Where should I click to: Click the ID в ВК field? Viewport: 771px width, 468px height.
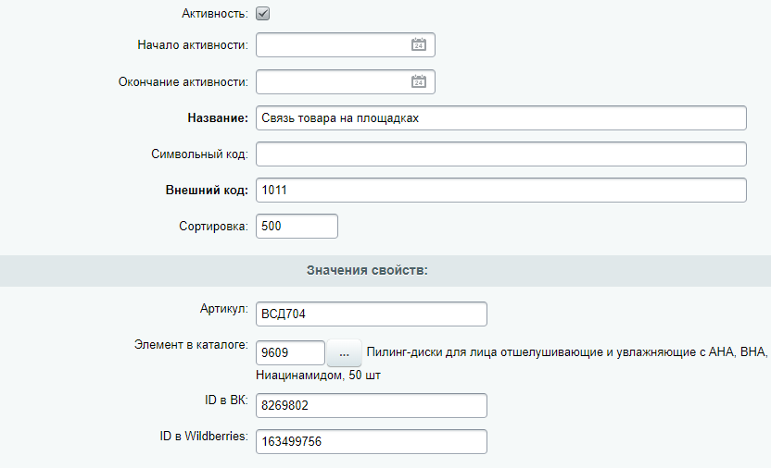371,406
